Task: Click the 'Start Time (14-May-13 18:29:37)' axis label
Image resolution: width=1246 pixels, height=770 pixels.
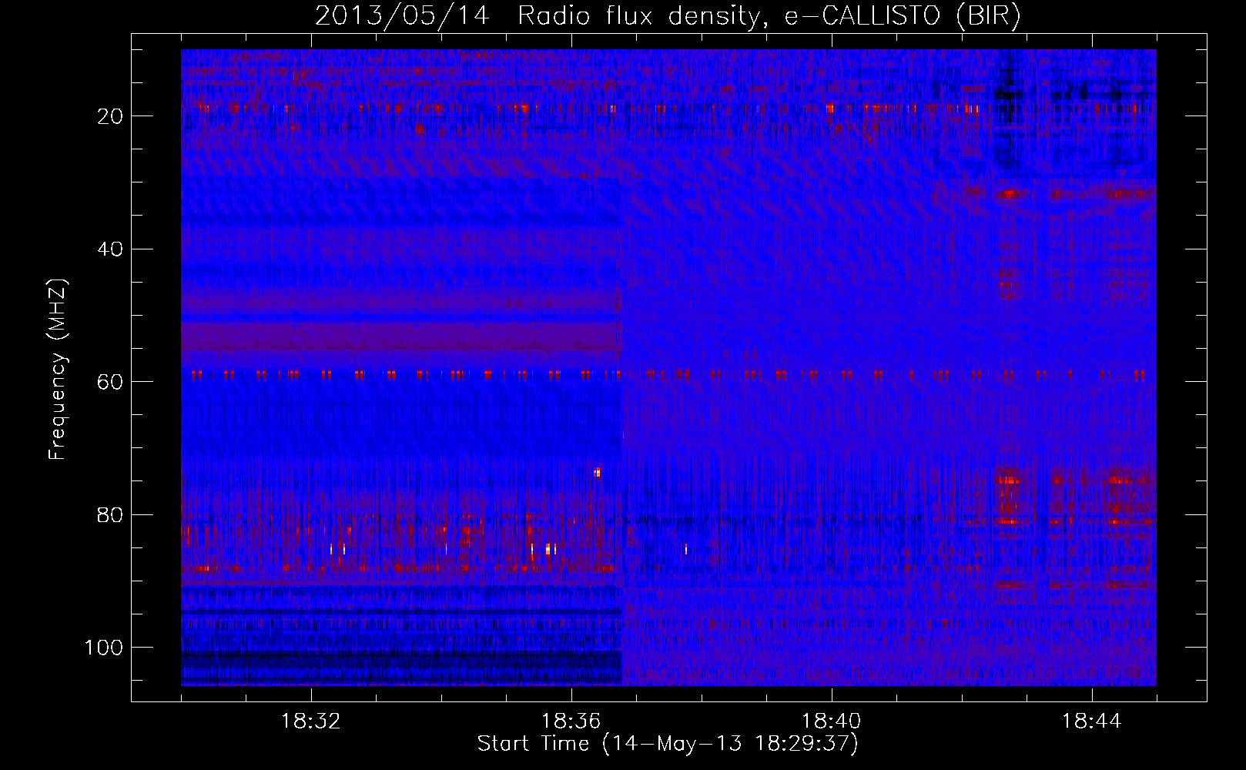Action: [x=668, y=745]
